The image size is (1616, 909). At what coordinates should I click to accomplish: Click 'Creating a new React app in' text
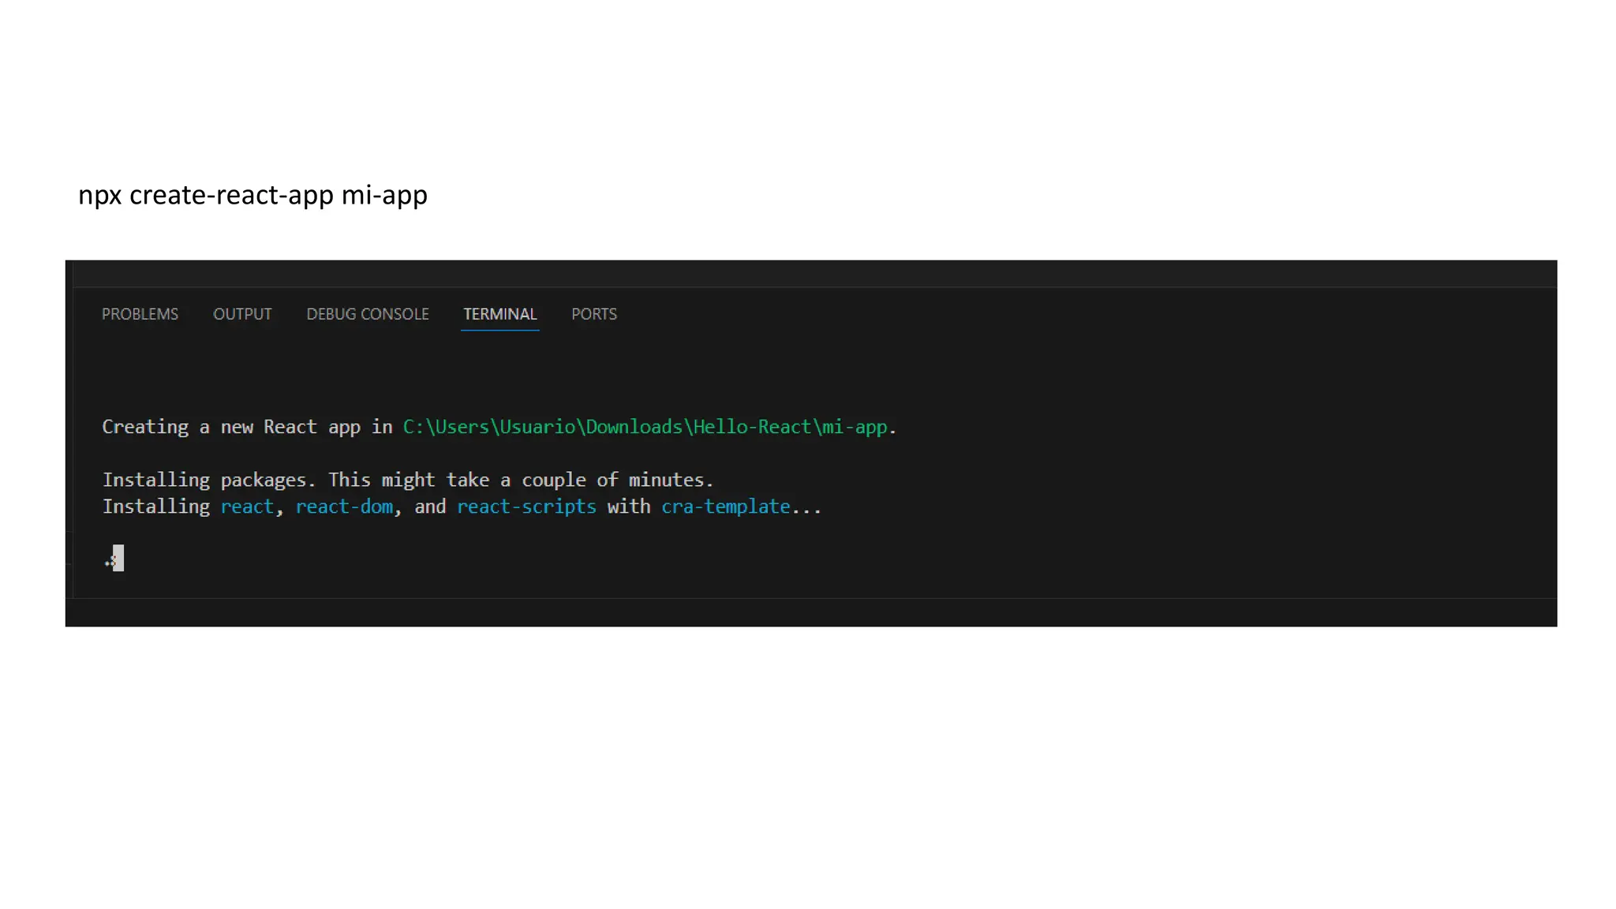[247, 427]
